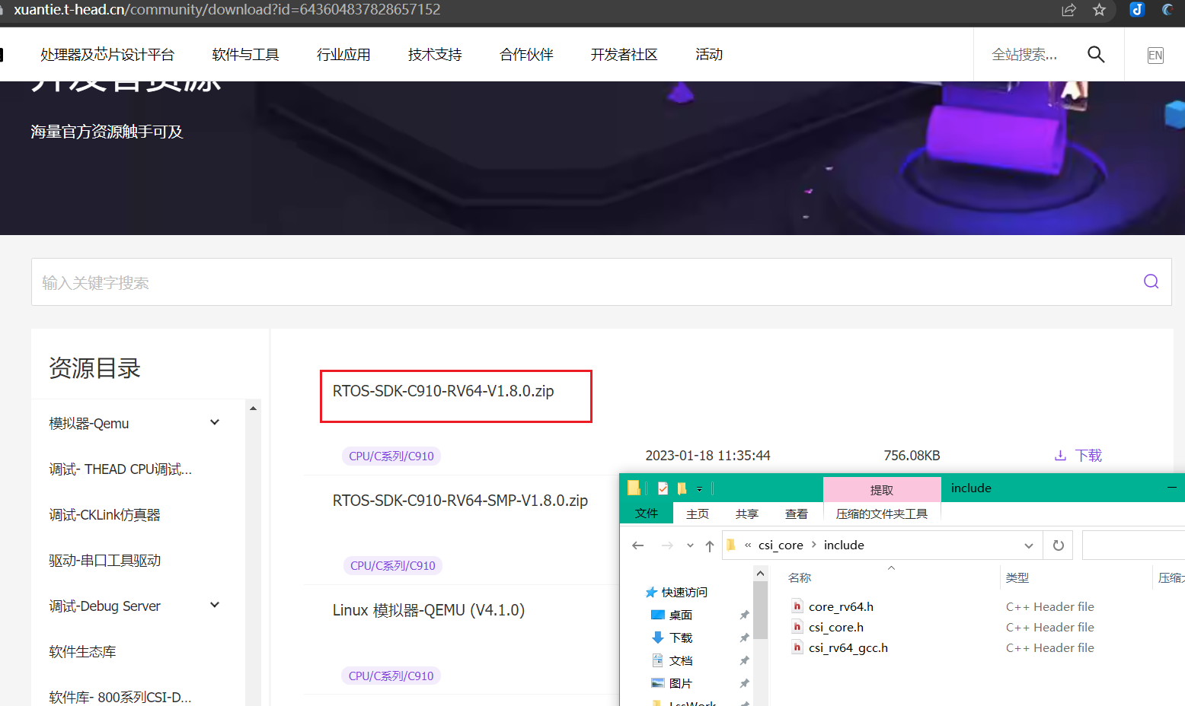Click CPU/C系列/C910 tag under RTOS-SDK-C910-RV64-V1.8.0
The image size is (1185, 706).
click(x=391, y=456)
